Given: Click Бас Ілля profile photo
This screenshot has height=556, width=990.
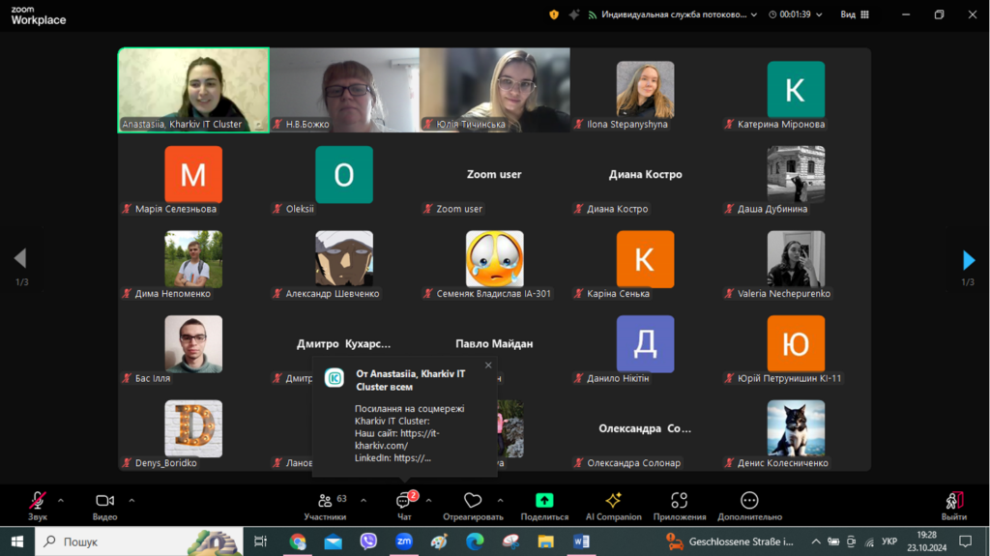Looking at the screenshot, I should (193, 343).
